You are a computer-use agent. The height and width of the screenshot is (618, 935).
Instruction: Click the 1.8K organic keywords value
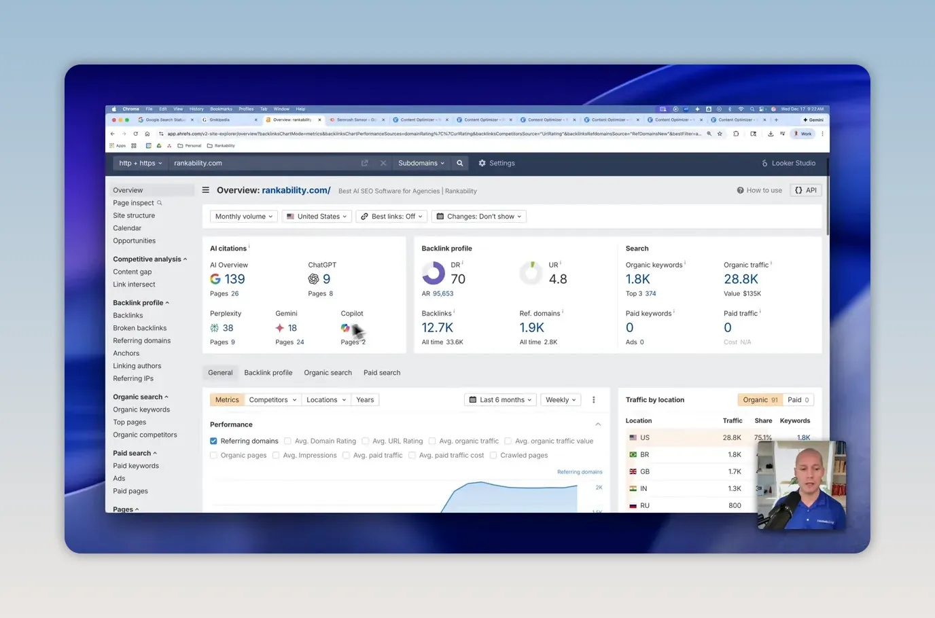point(638,279)
